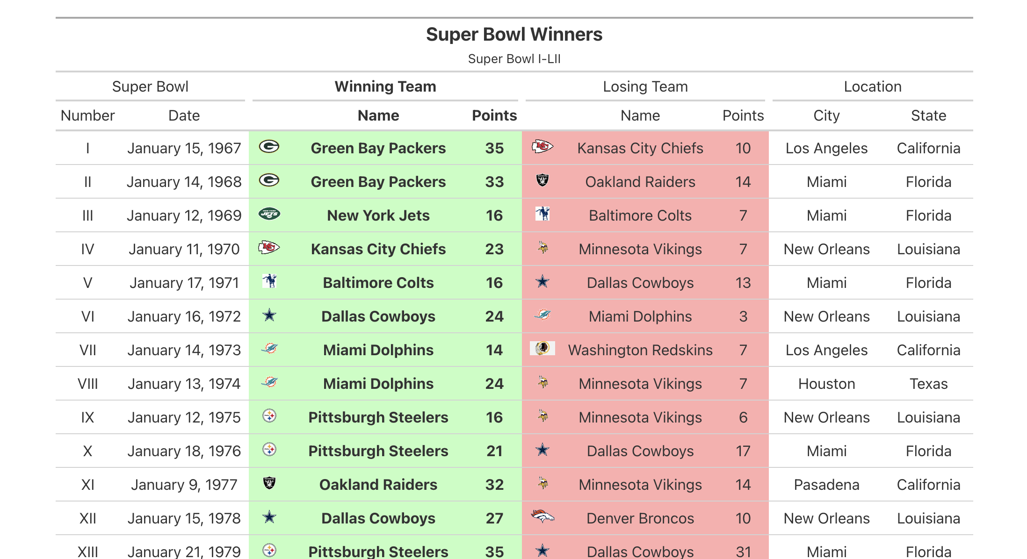Select the Pasadena city cell
Screen dimensions: 1027x559
point(826,485)
